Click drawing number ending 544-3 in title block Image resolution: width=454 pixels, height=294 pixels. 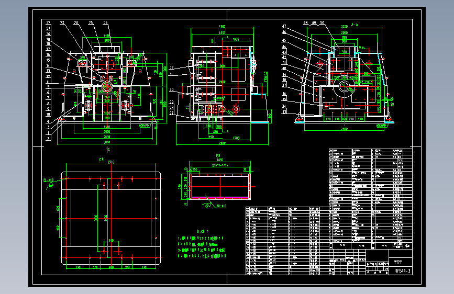(x=403, y=271)
